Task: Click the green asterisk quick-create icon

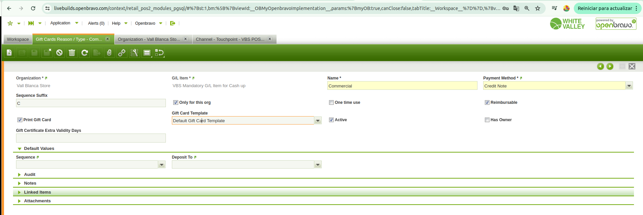Action: click(x=10, y=23)
